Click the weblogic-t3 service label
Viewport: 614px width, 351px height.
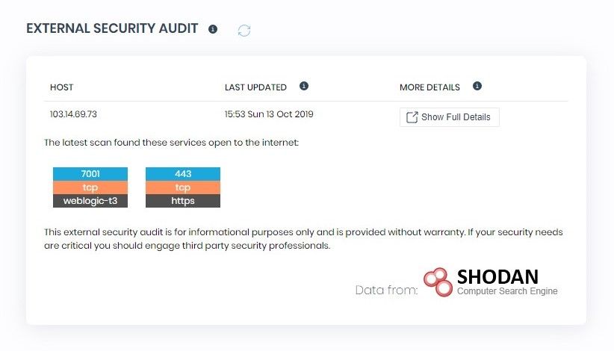[90, 201]
